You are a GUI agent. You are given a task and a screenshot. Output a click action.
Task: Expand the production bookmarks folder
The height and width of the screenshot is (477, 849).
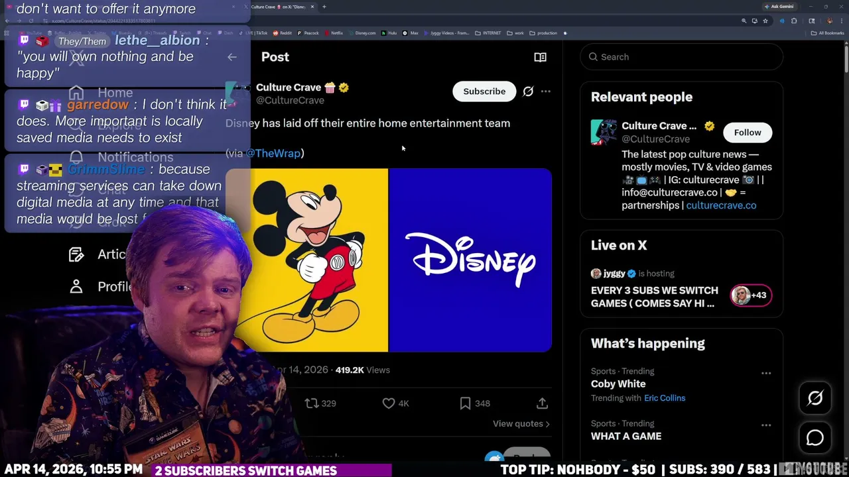click(543, 33)
